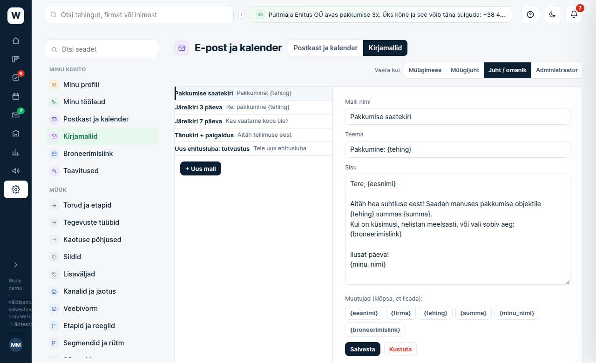Screen dimensions: 596x363
Task: View as Müügimees role
Action: click(x=425, y=70)
